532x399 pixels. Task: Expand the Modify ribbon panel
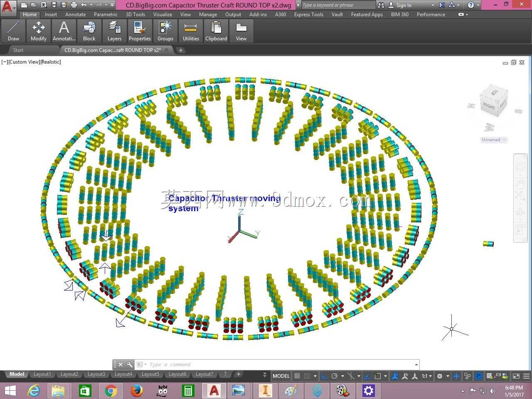(39, 31)
